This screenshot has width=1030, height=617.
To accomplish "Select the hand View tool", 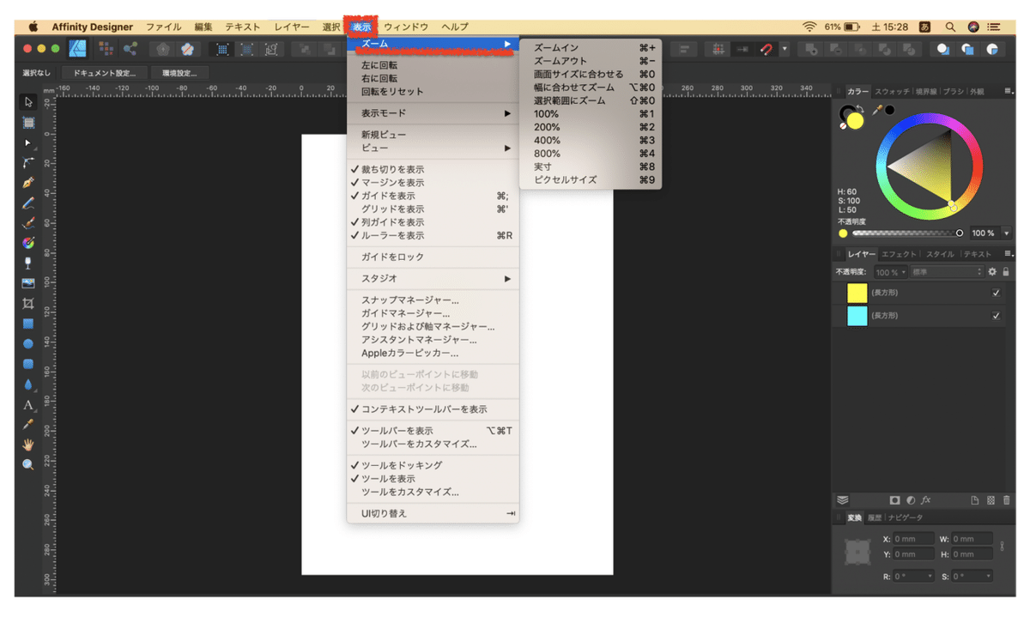I will tap(28, 445).
